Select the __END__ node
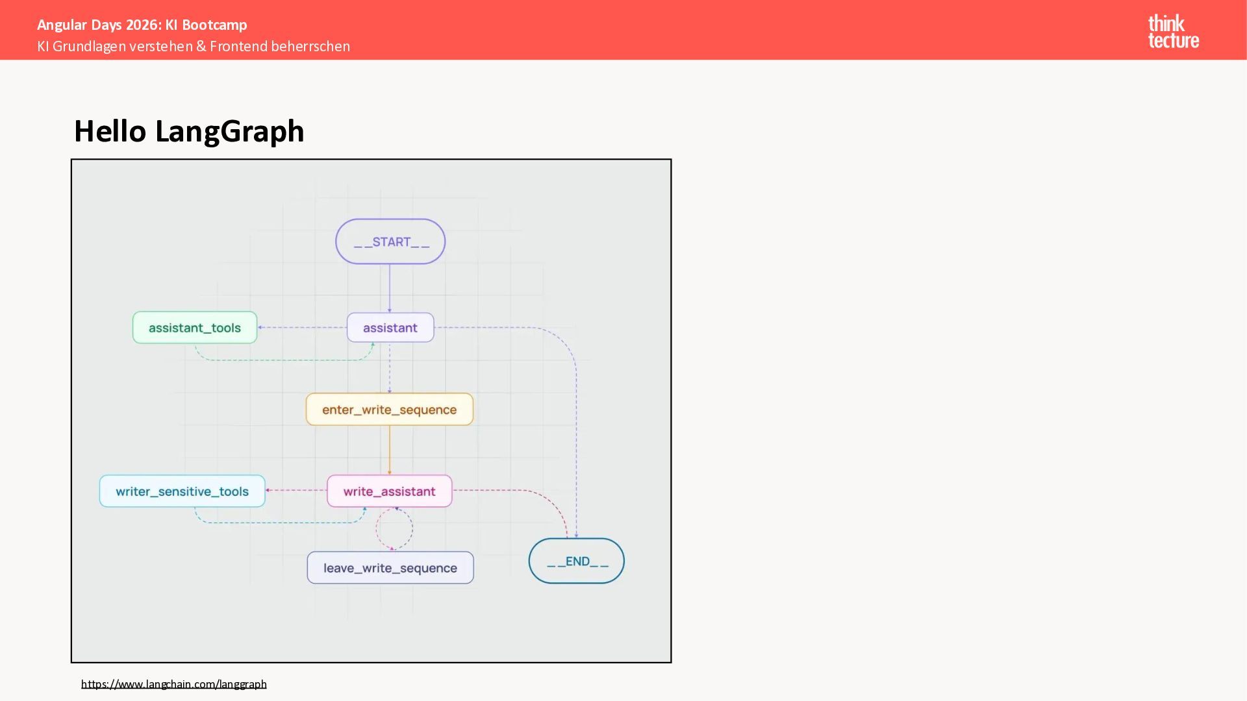 [577, 561]
